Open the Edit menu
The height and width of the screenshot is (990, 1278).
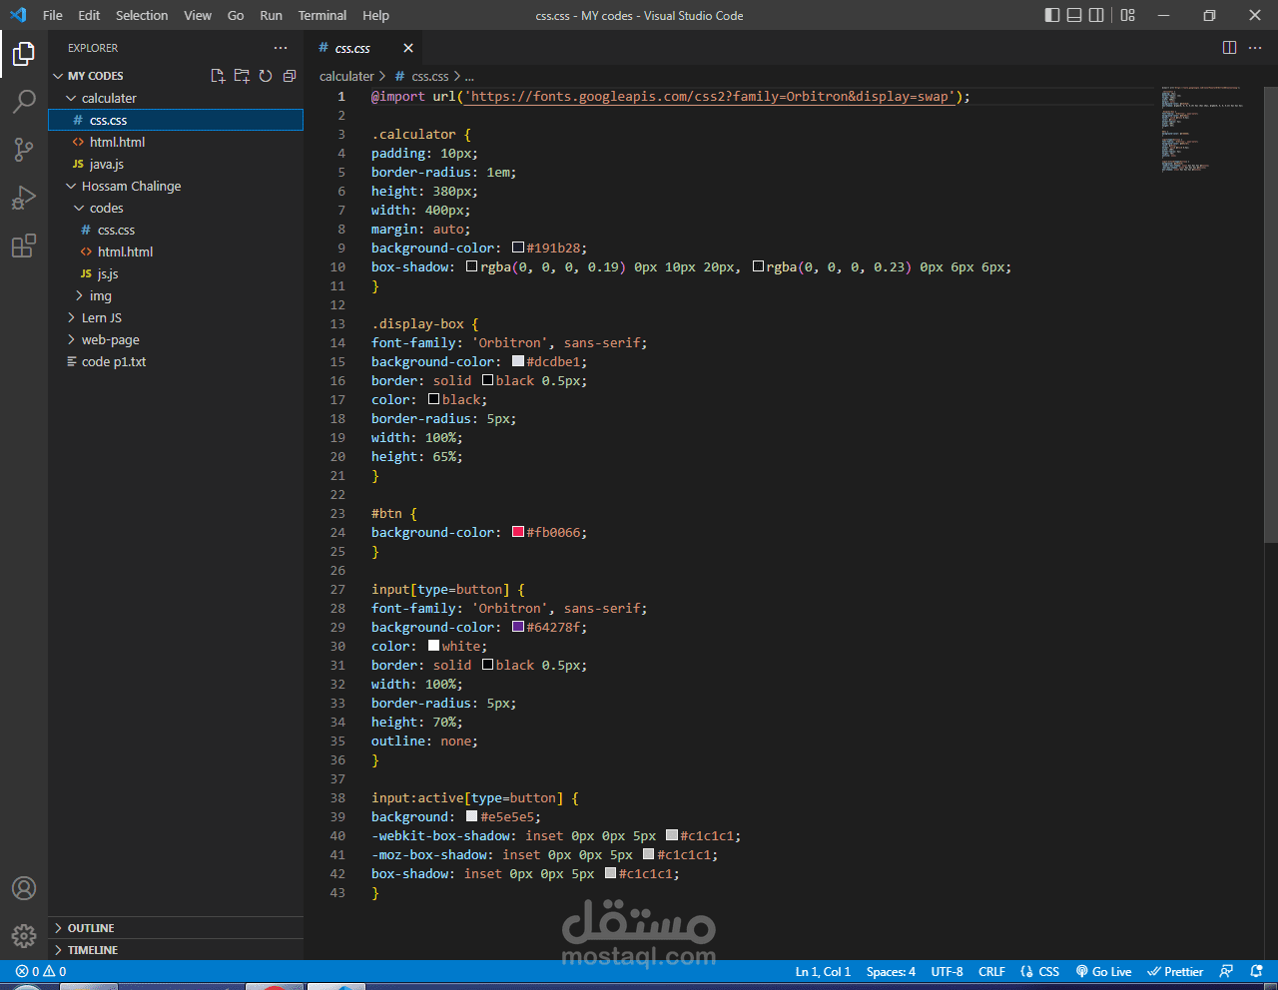(x=89, y=15)
